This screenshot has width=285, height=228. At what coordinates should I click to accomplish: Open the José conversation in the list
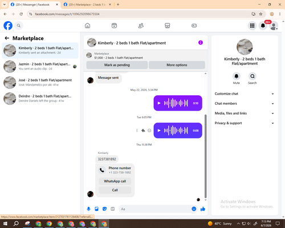[x=40, y=83]
